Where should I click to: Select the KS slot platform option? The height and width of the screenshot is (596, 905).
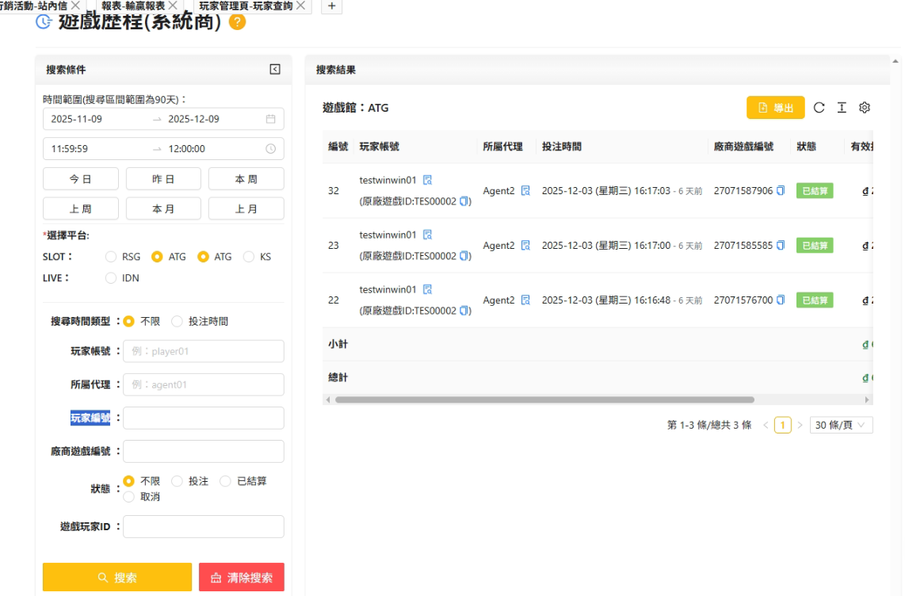(x=249, y=257)
